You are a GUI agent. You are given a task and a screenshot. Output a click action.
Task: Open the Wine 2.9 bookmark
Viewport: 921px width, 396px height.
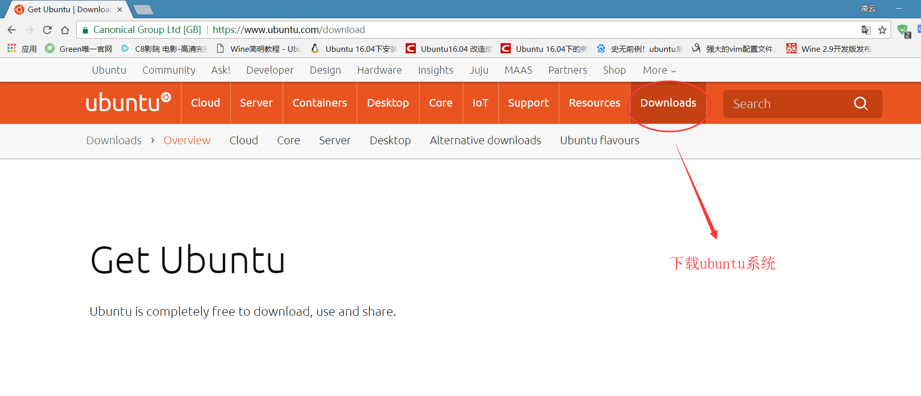829,49
